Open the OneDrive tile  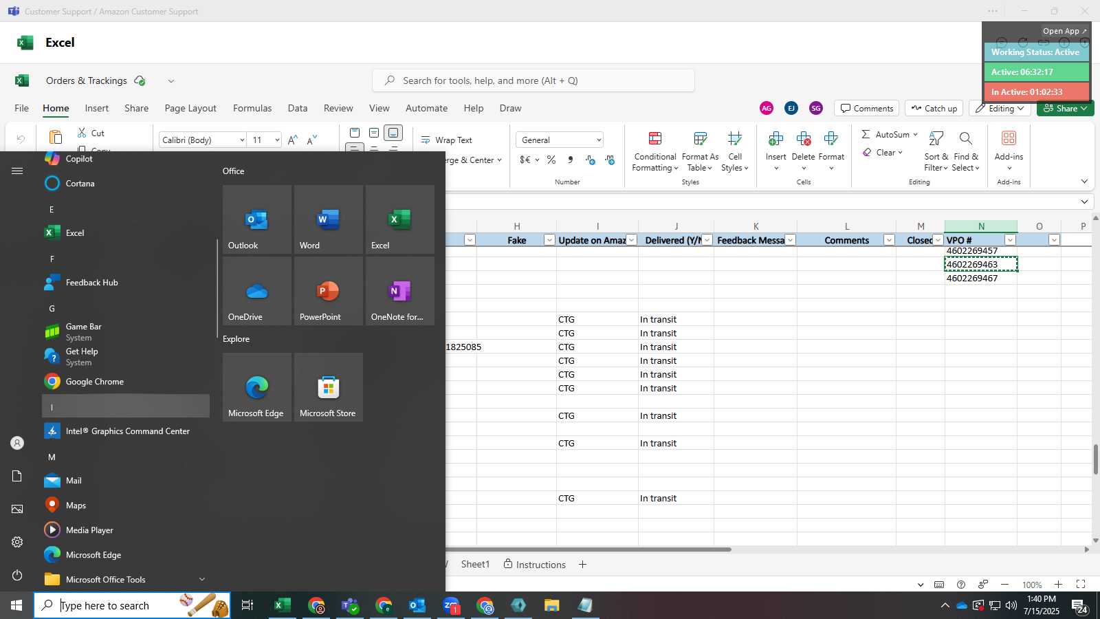(257, 291)
